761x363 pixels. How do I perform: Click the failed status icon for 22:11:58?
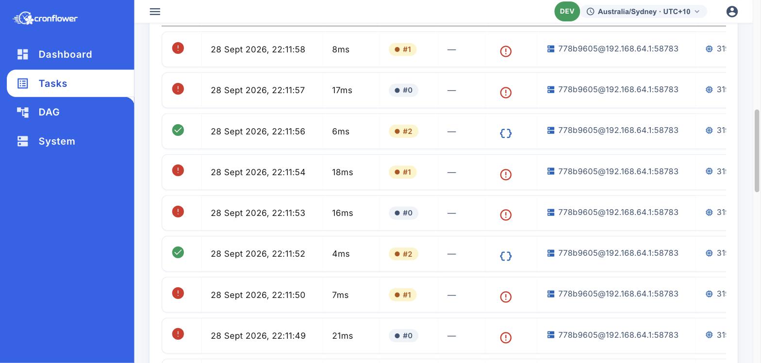(x=178, y=48)
